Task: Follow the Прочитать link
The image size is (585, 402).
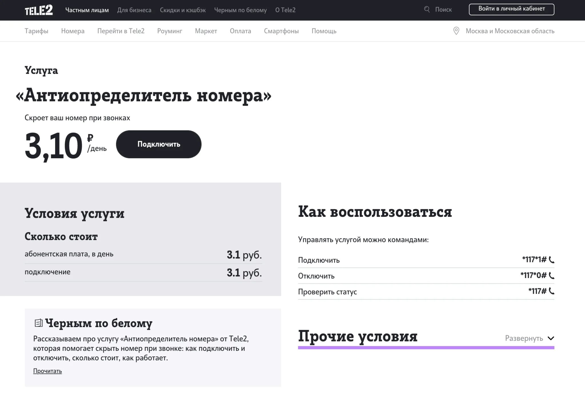Action: (x=47, y=371)
